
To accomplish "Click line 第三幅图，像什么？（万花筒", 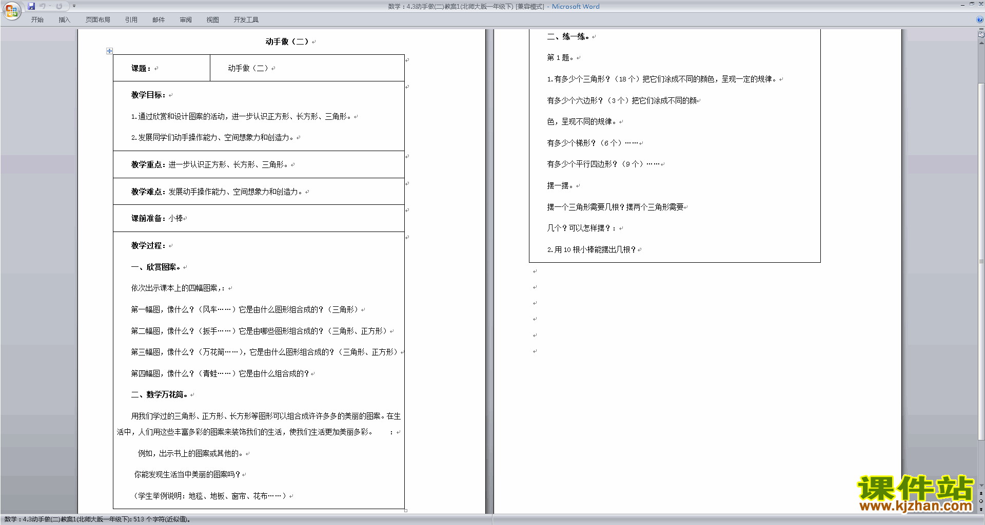I will point(265,352).
